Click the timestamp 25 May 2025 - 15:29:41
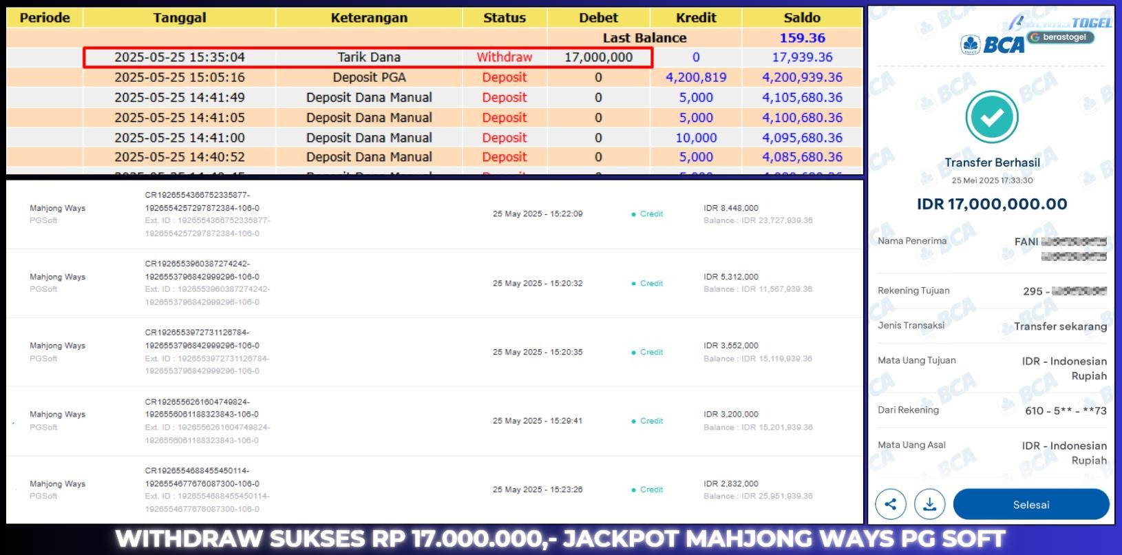Image resolution: width=1122 pixels, height=555 pixels. 538,421
